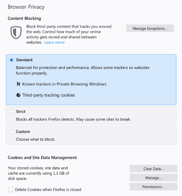Select the Custom content blocking radio

click(11, 132)
